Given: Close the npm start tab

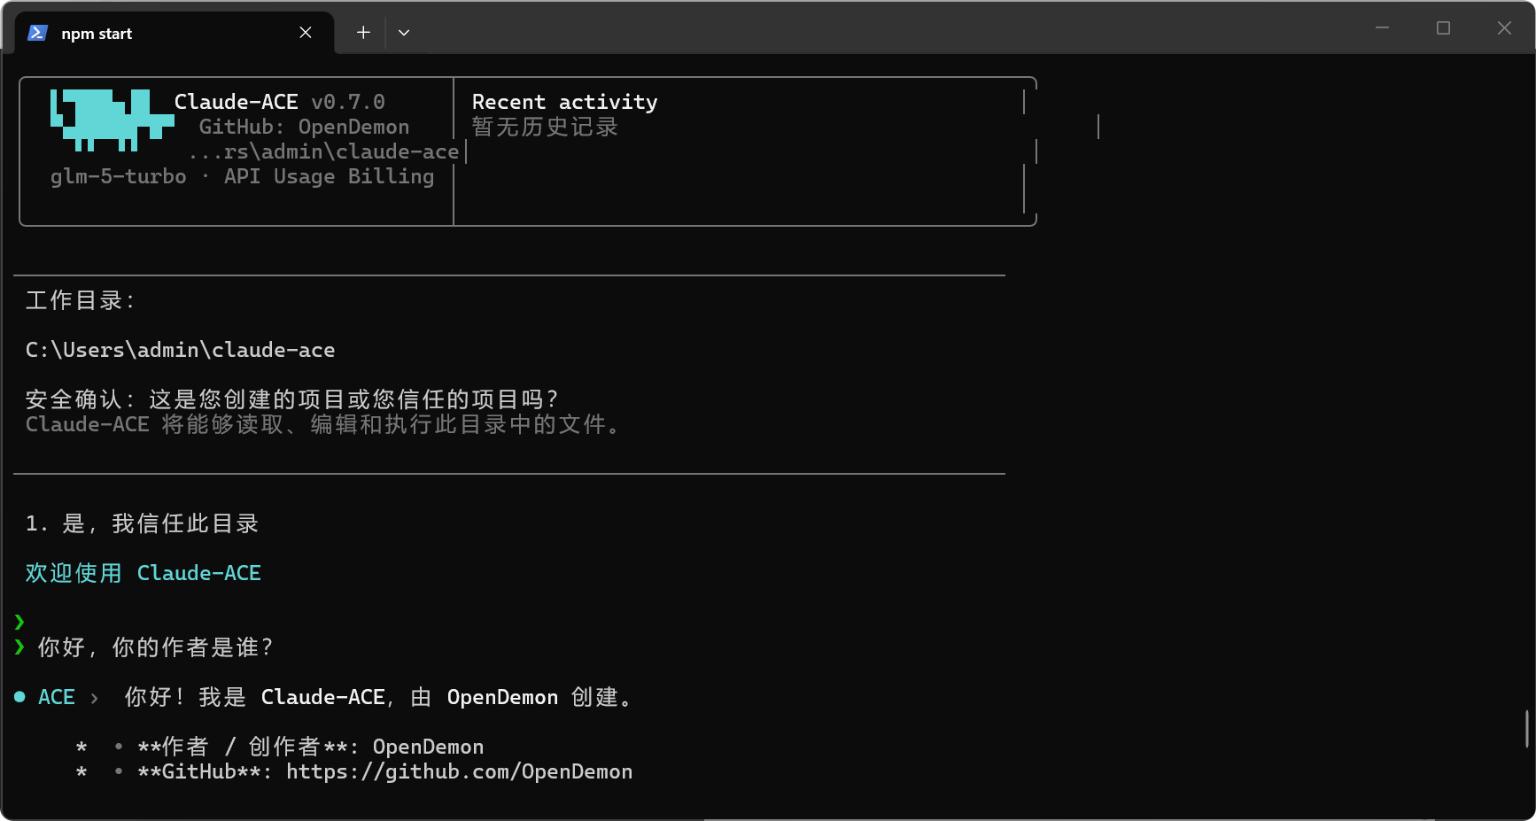Looking at the screenshot, I should 306,33.
